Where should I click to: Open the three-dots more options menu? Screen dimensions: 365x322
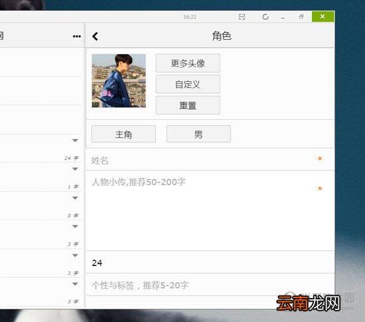[77, 36]
